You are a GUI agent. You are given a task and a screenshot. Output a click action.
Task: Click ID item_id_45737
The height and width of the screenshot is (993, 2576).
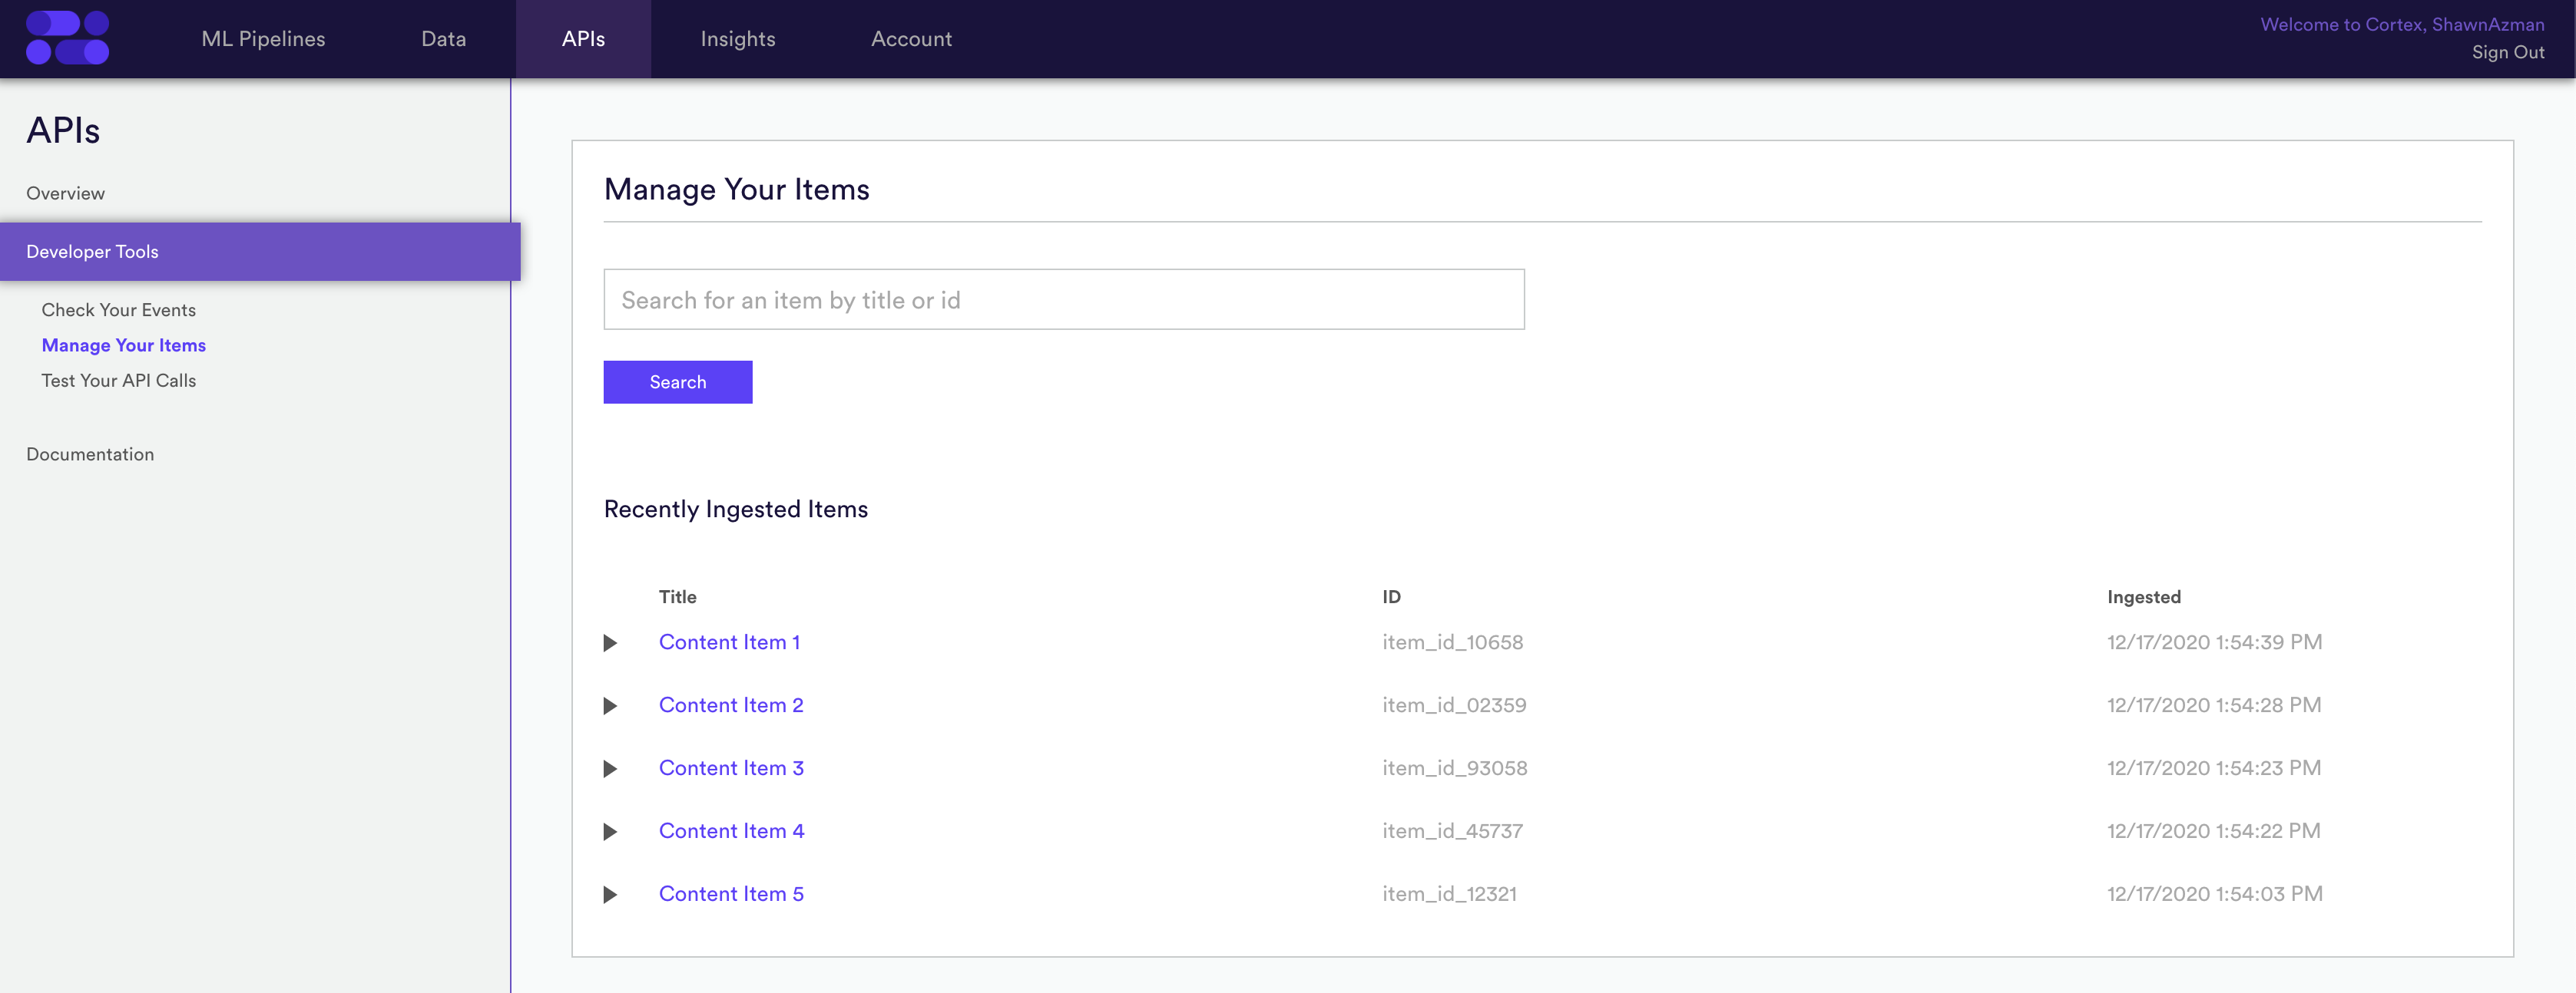(x=1452, y=831)
